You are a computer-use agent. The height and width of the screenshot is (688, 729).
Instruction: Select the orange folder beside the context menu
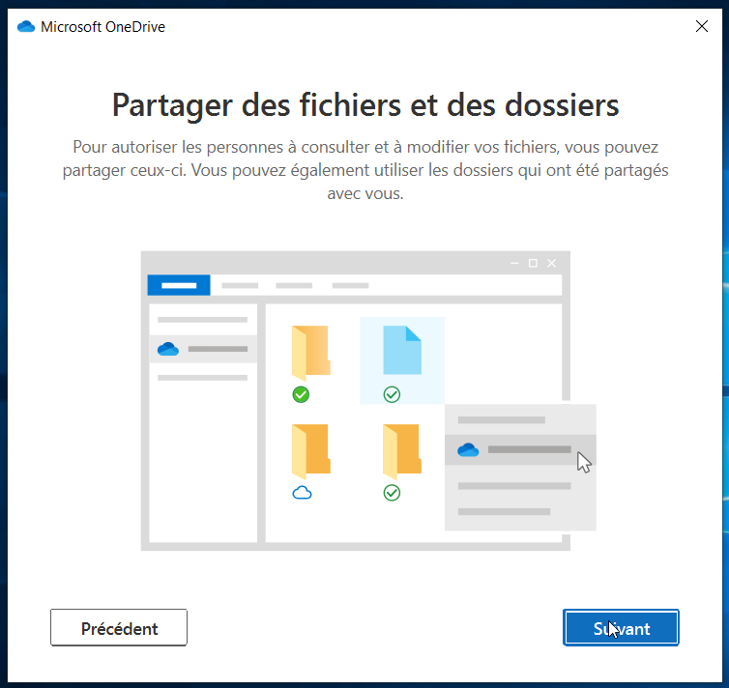tap(401, 450)
